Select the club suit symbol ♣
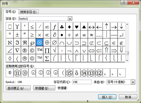Screen dimensions: 141x103 pyautogui.click(x=62, y=27)
